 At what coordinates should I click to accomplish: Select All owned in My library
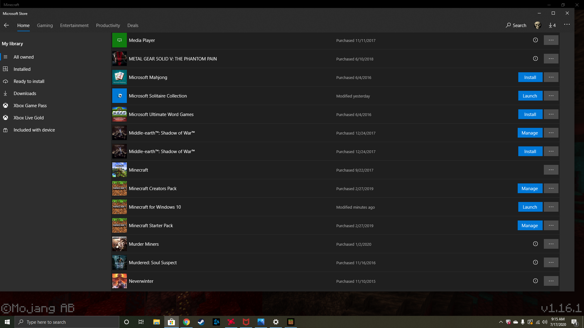point(55,57)
